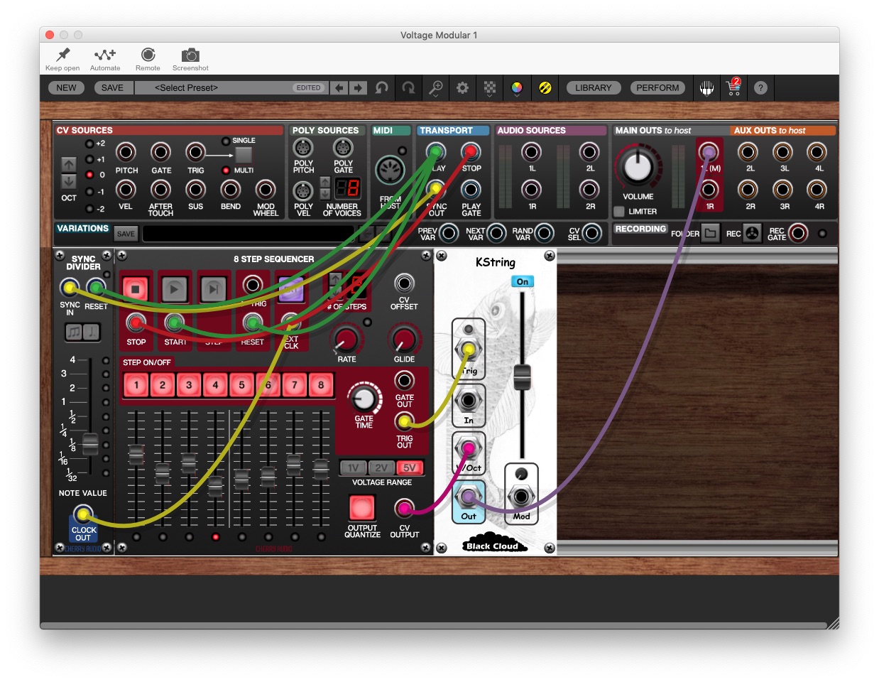This screenshot has width=879, height=682.
Task: Click the recording Folder icon
Action: pos(710,233)
